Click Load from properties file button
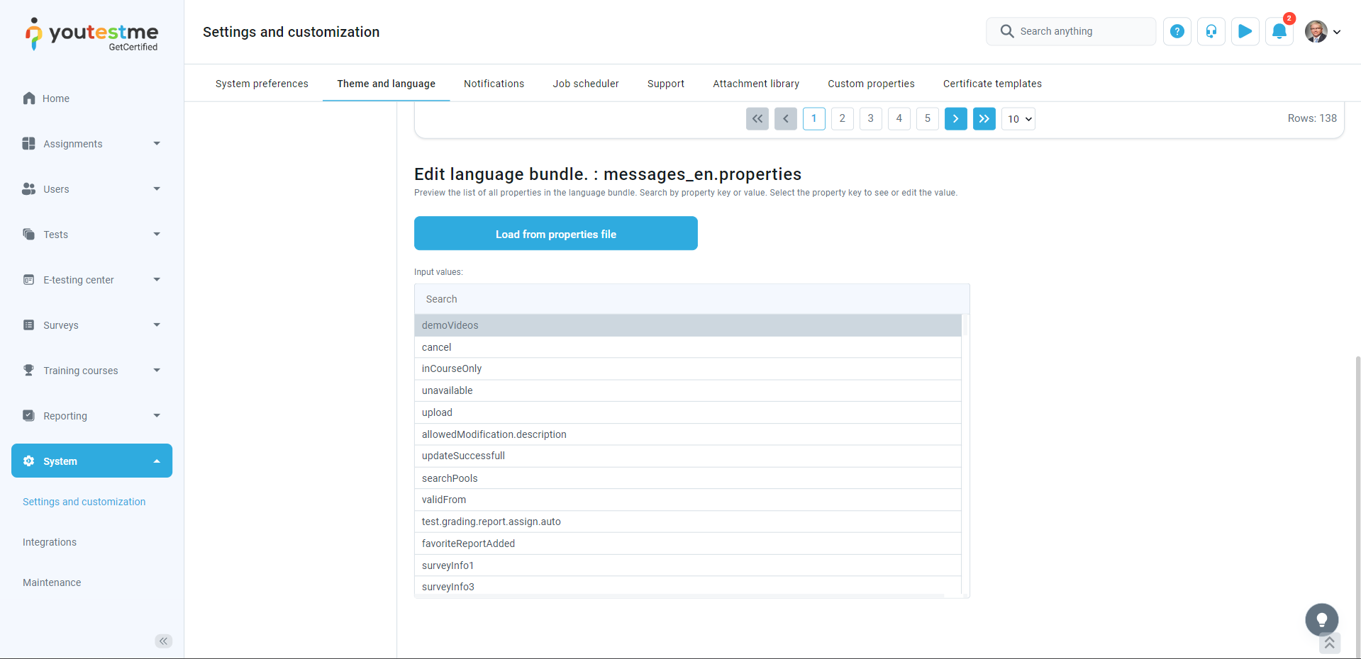The height and width of the screenshot is (659, 1361). click(x=555, y=234)
